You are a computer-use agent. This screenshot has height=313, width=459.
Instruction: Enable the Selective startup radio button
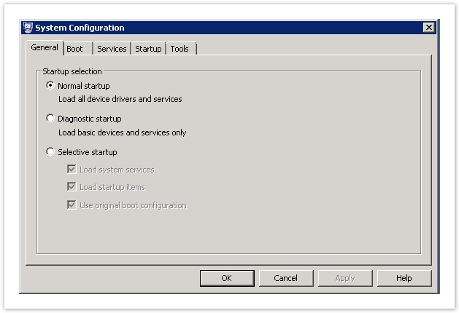pos(50,151)
